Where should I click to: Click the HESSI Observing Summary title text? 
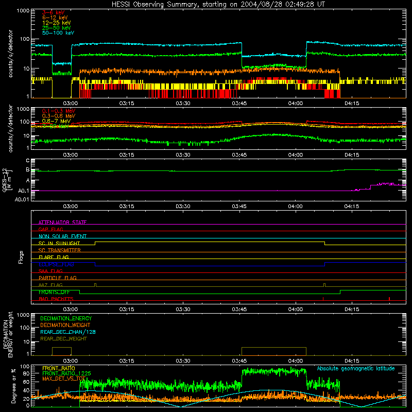218,5
